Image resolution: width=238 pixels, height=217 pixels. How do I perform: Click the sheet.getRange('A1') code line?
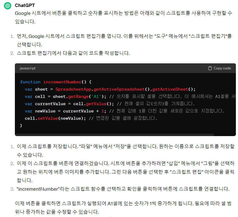coord(130,96)
